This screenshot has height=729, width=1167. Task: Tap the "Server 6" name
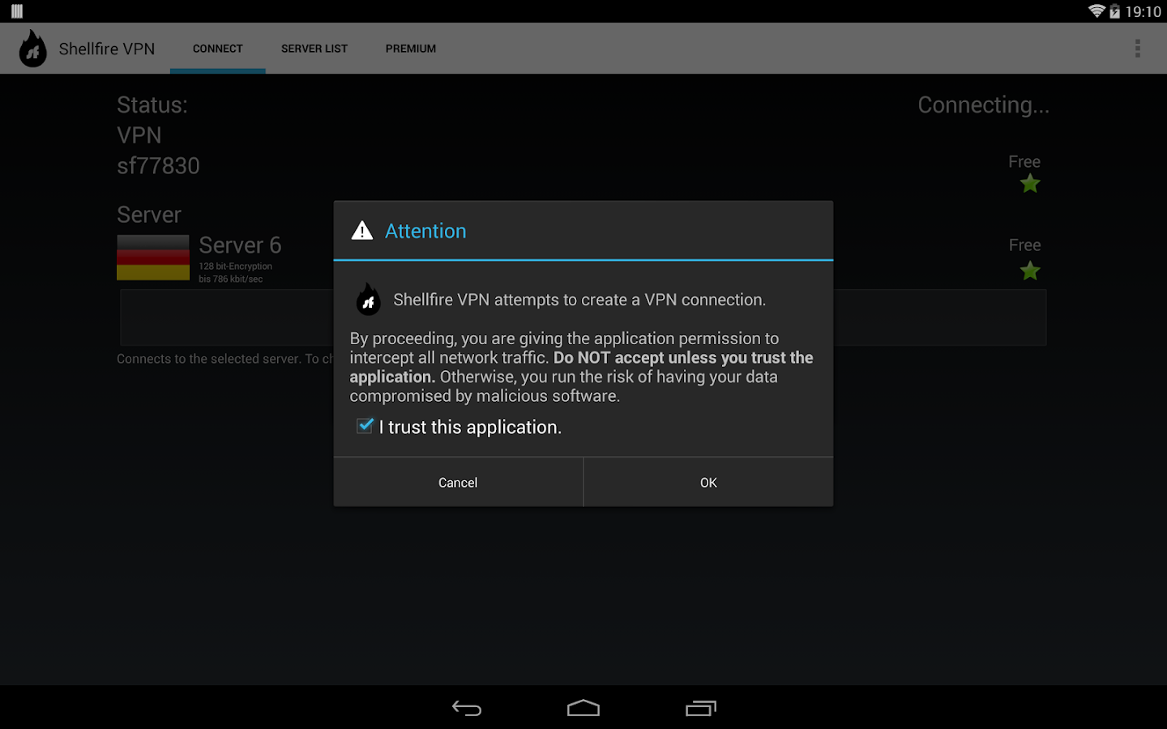(x=240, y=245)
